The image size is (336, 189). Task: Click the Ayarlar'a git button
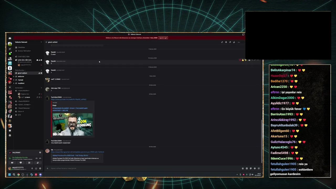click(x=163, y=38)
